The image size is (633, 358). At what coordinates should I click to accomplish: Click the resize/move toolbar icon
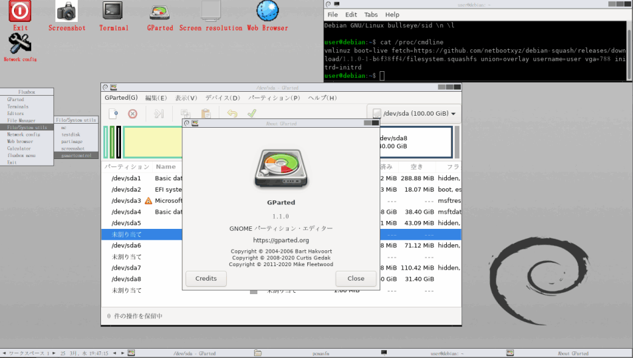159,114
